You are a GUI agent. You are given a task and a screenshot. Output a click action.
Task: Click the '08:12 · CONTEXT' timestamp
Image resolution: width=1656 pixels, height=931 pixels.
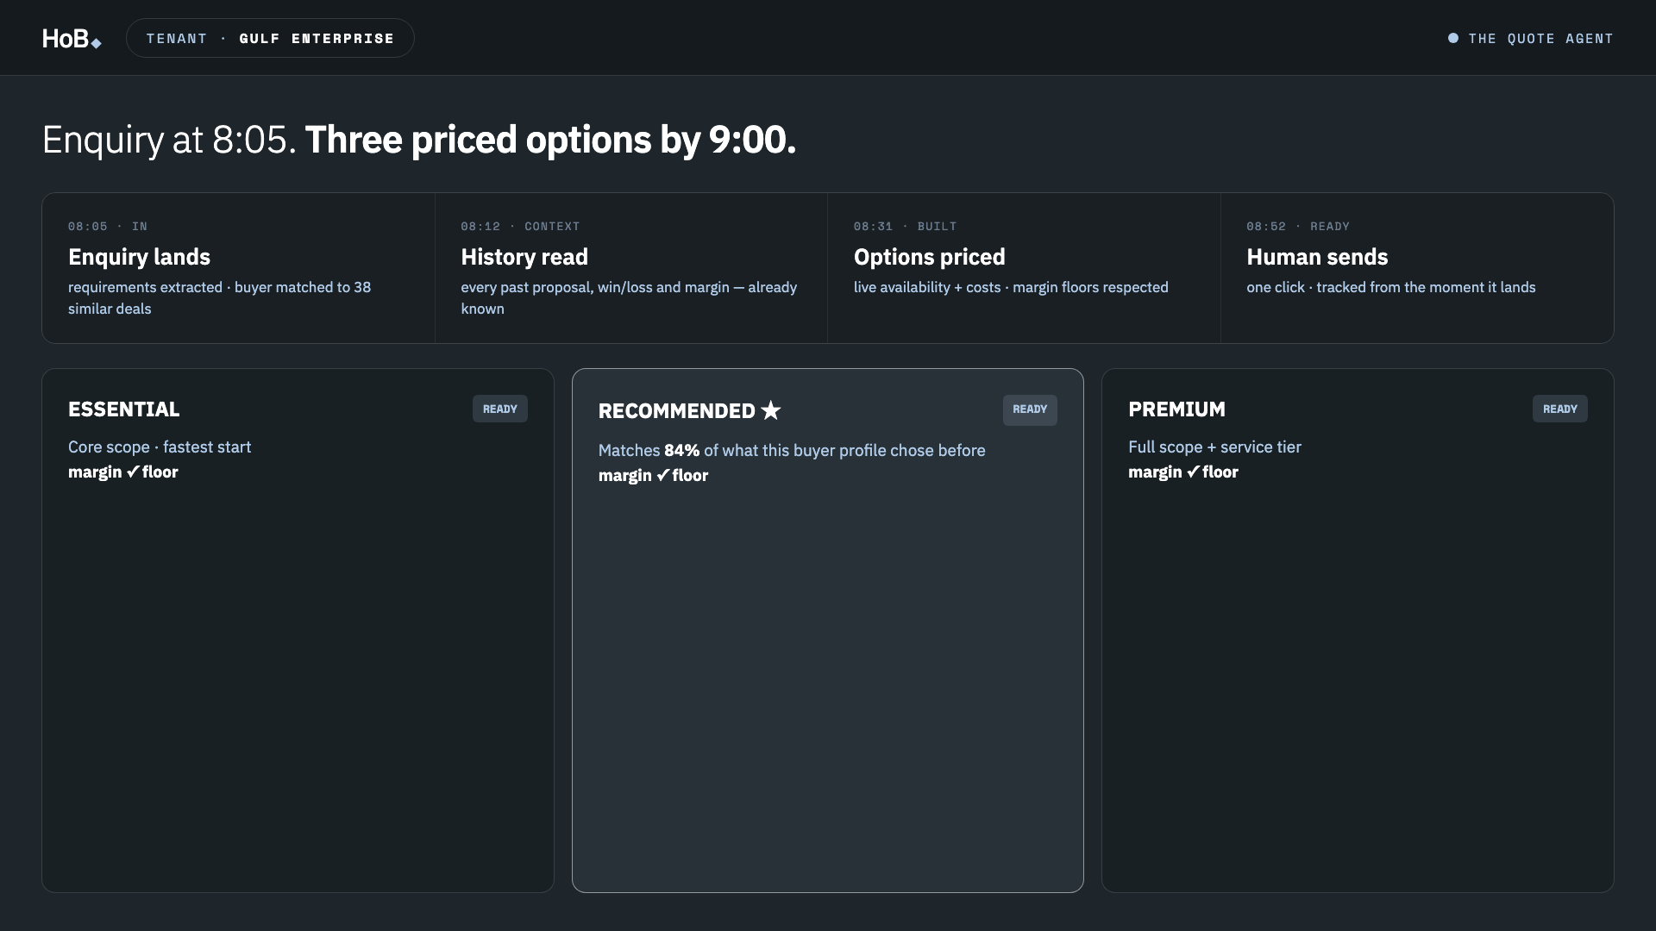520,227
